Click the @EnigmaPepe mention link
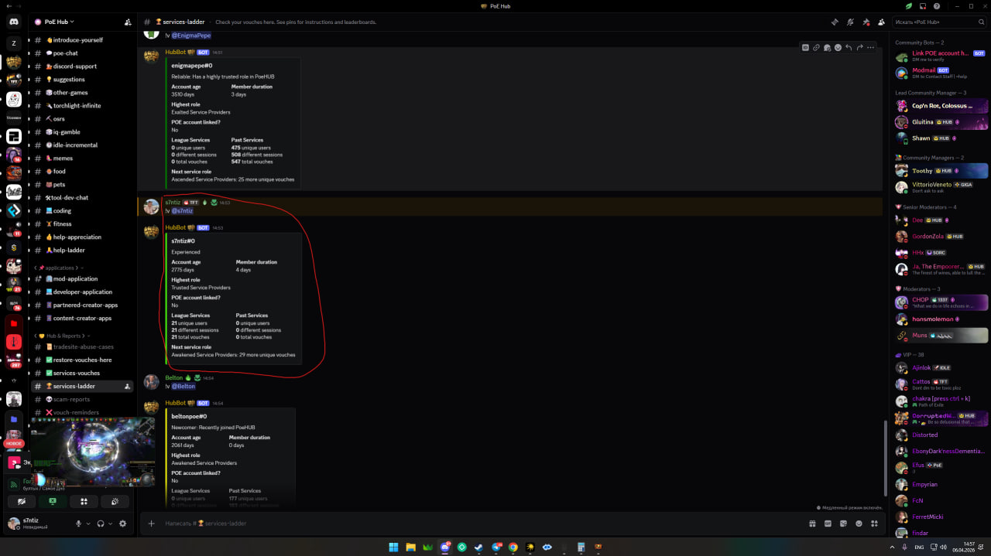The height and width of the screenshot is (556, 991). (190, 36)
